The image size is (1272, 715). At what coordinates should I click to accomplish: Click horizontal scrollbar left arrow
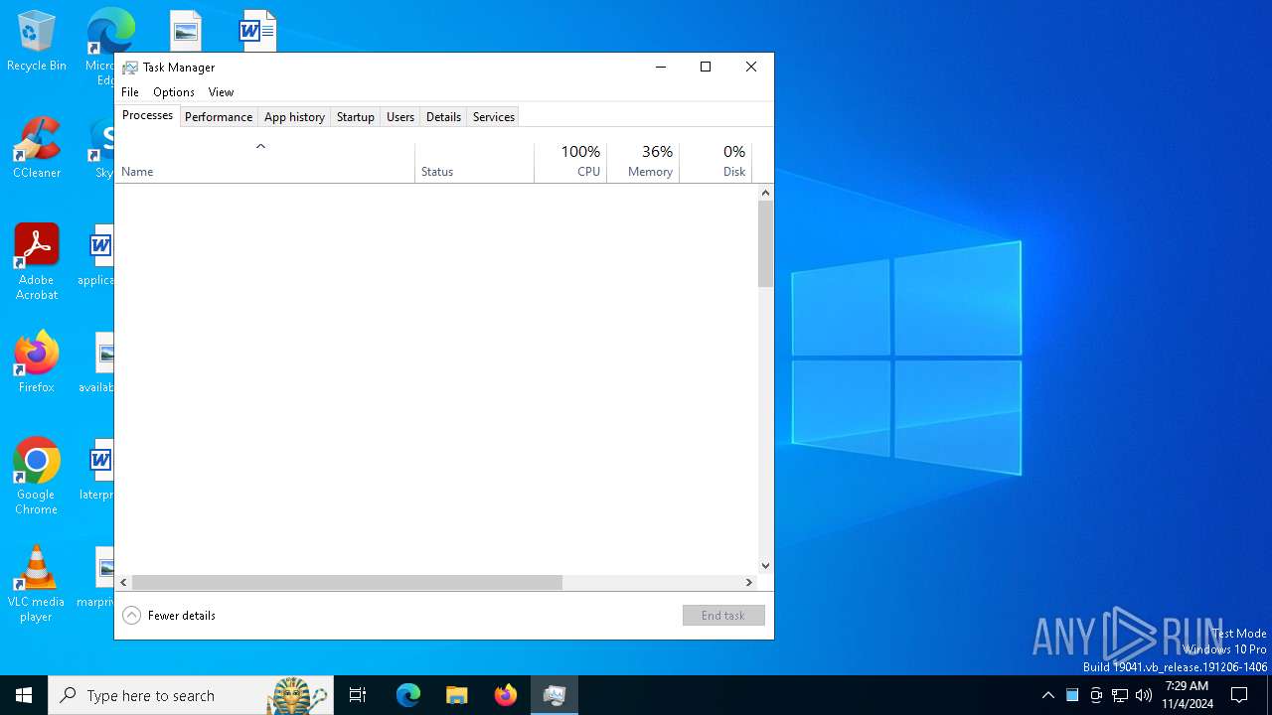coord(124,583)
